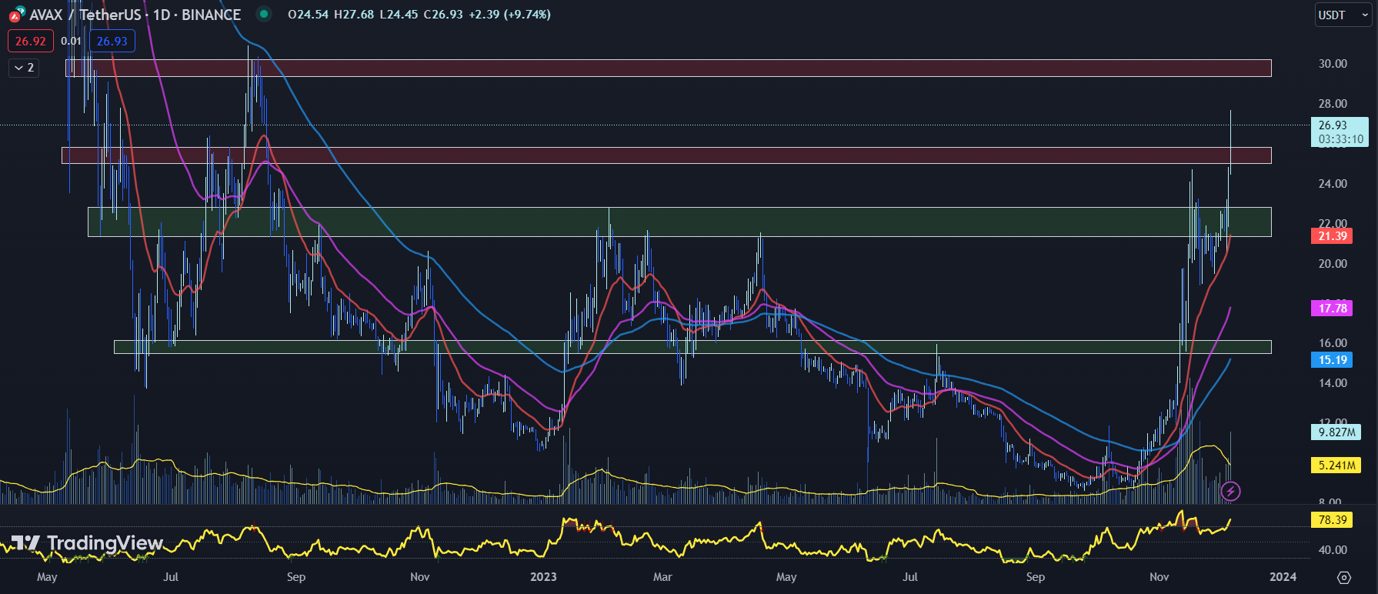Click the purple lightning bolt icon
The image size is (1378, 594).
(1230, 491)
